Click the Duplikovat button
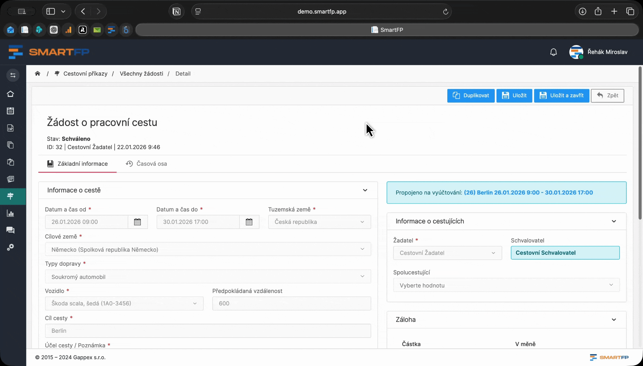Viewport: 643px width, 366px height. [x=471, y=96]
